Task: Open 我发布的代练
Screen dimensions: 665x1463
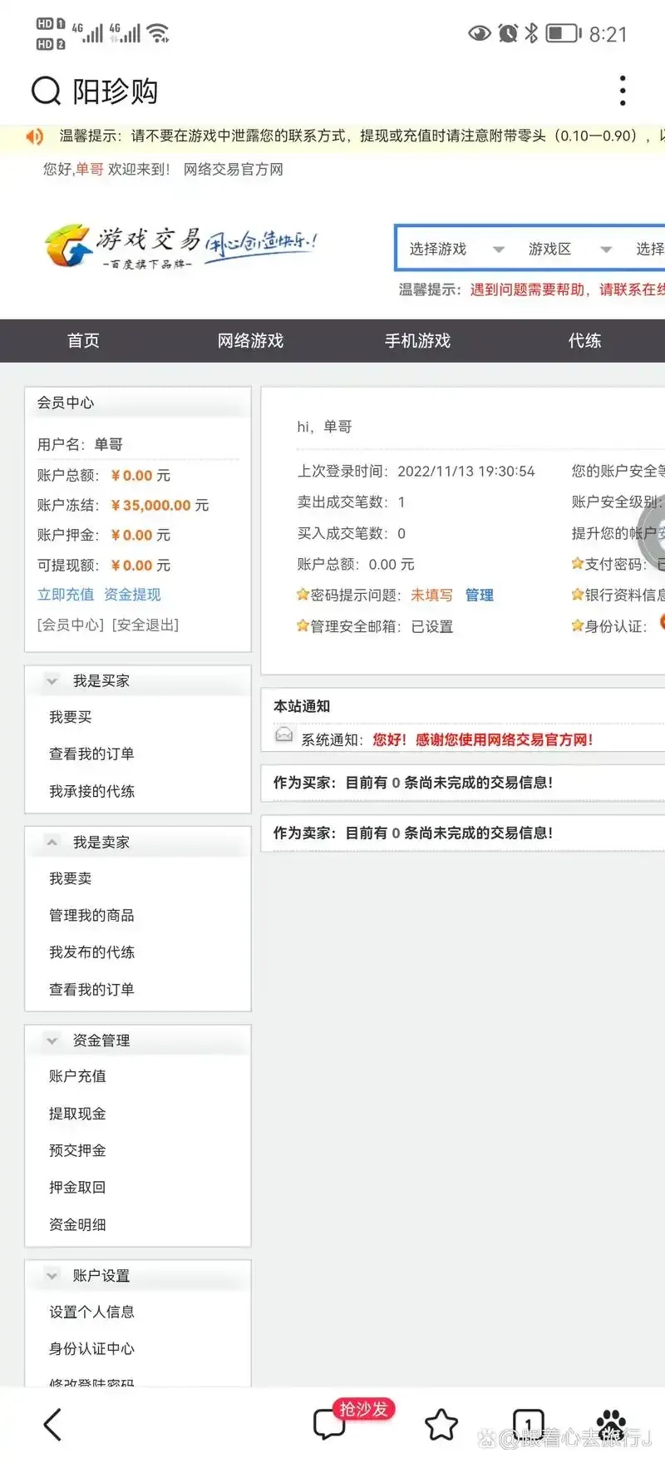Action: click(91, 952)
